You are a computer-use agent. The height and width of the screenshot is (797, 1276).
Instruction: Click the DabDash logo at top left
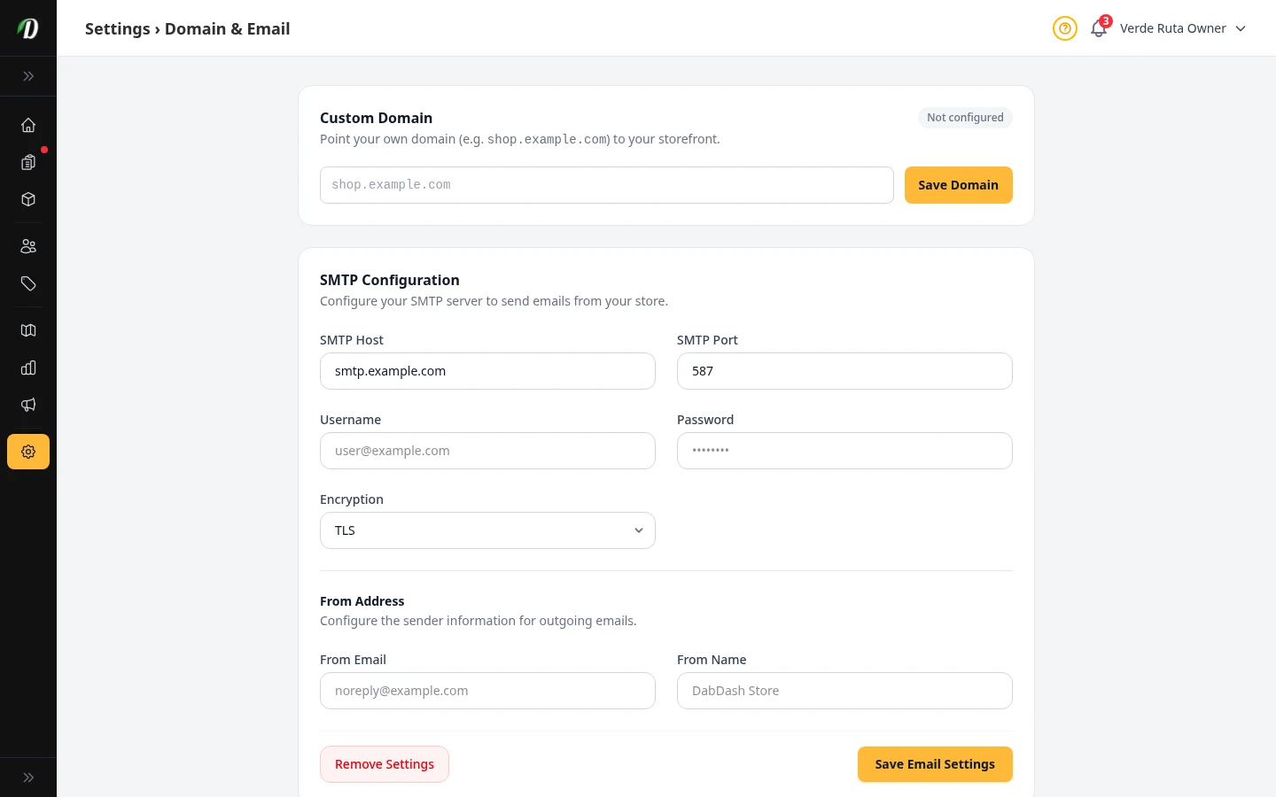pyautogui.click(x=28, y=27)
